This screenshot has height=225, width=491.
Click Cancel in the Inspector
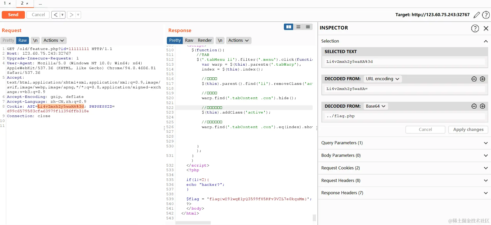click(x=425, y=130)
